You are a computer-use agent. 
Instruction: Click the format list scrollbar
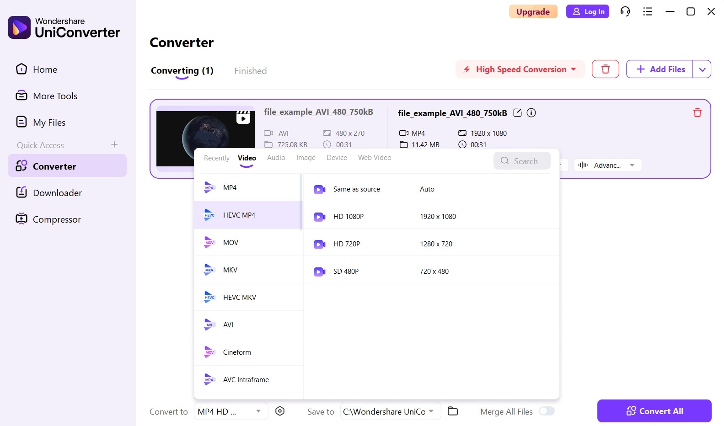pos(301,202)
